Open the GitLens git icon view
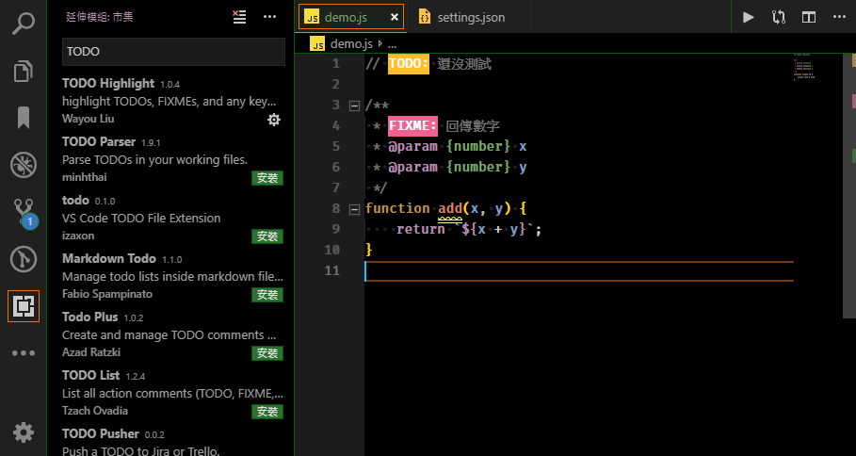856x456 pixels. (24, 259)
